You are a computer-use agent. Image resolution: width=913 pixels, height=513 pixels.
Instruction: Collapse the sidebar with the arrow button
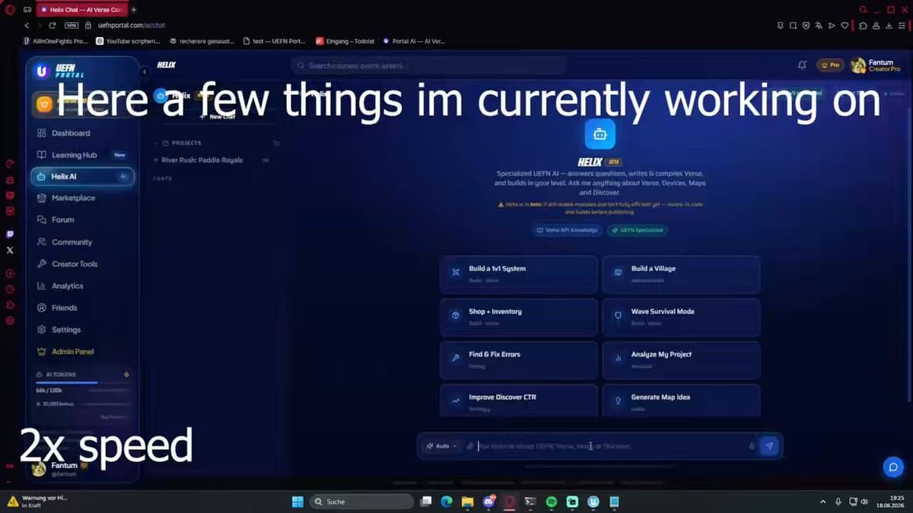[145, 71]
